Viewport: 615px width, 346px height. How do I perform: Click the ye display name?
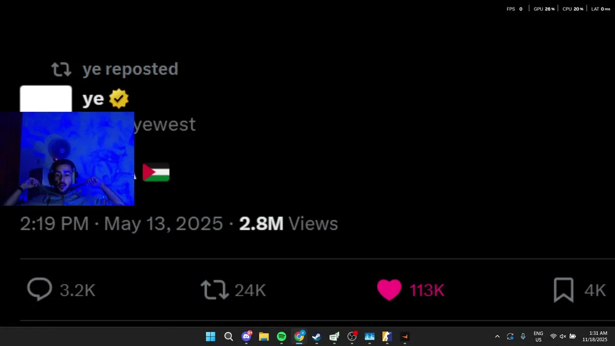pyautogui.click(x=93, y=99)
